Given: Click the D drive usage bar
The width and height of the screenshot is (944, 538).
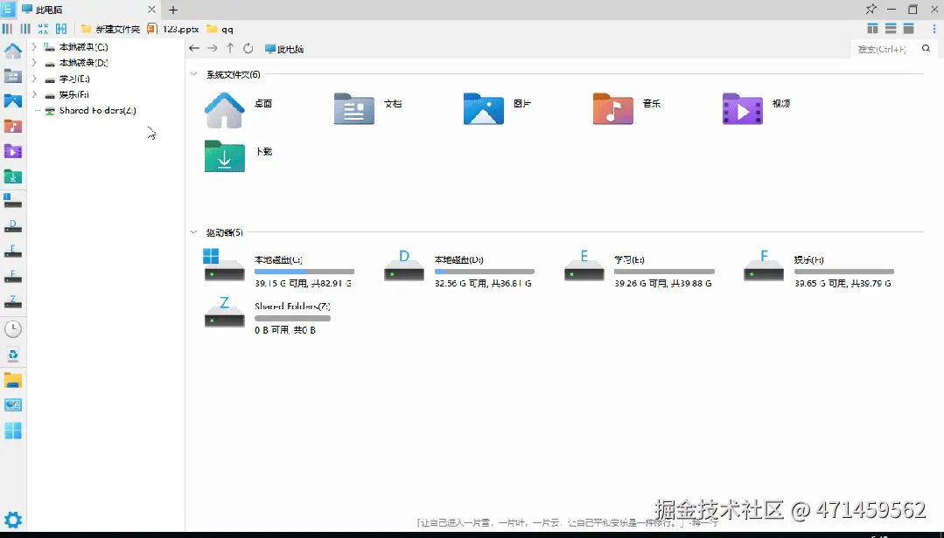Looking at the screenshot, I should click(484, 272).
